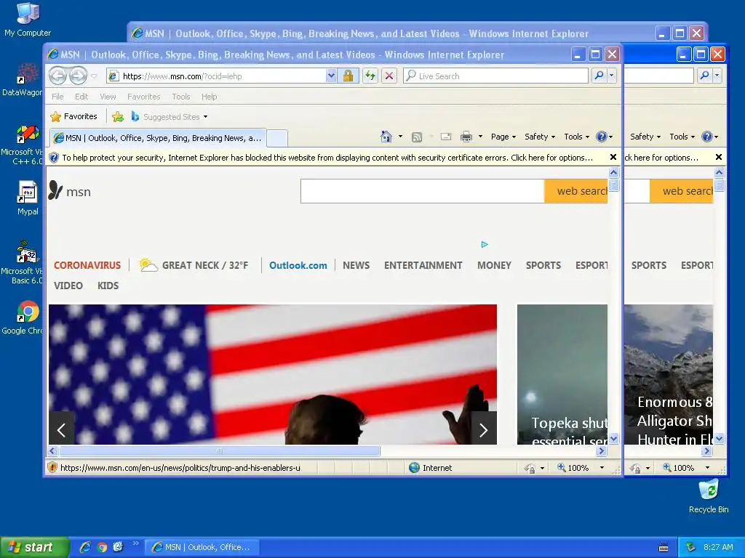Open the File menu

[x=57, y=97]
